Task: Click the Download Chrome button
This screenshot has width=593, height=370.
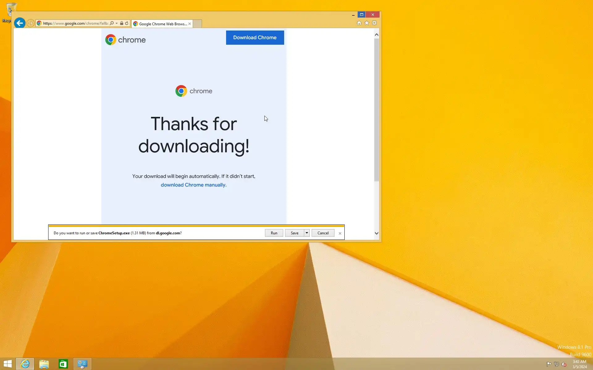Action: click(x=255, y=38)
